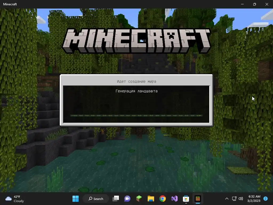The height and width of the screenshot is (205, 273).
Task: Minimize the Minecraft window
Action: pos(242,4)
